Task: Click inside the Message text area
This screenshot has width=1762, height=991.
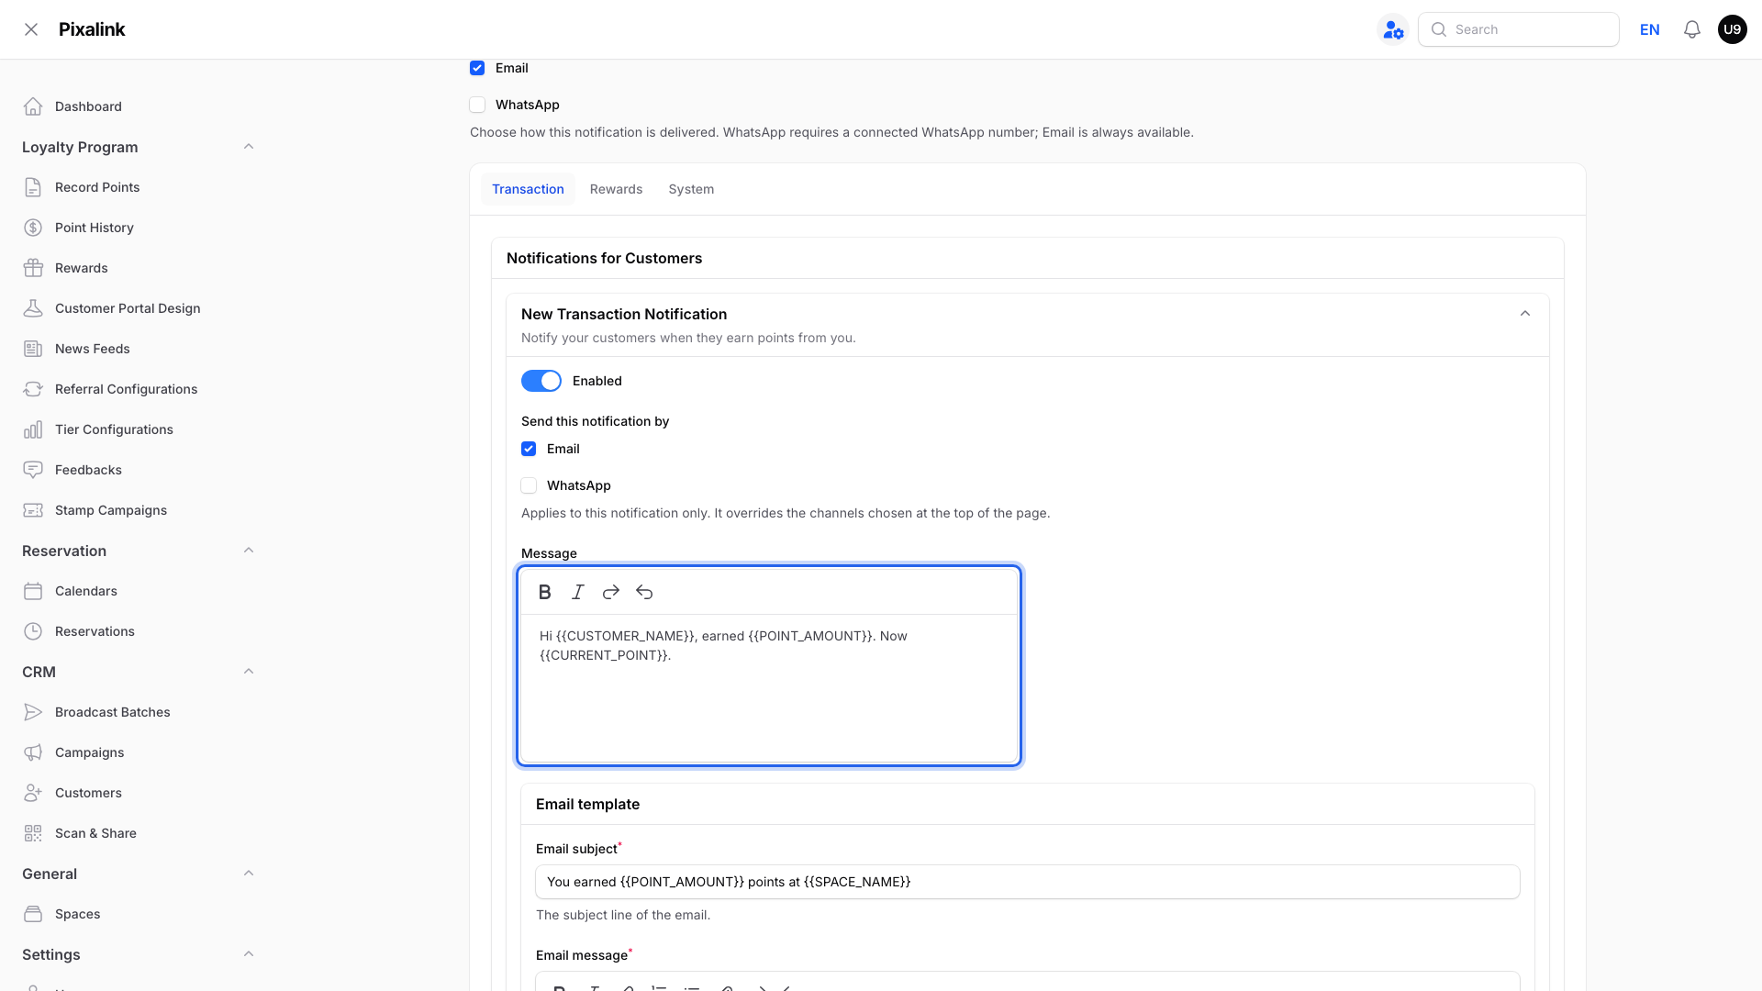Action: point(769,688)
